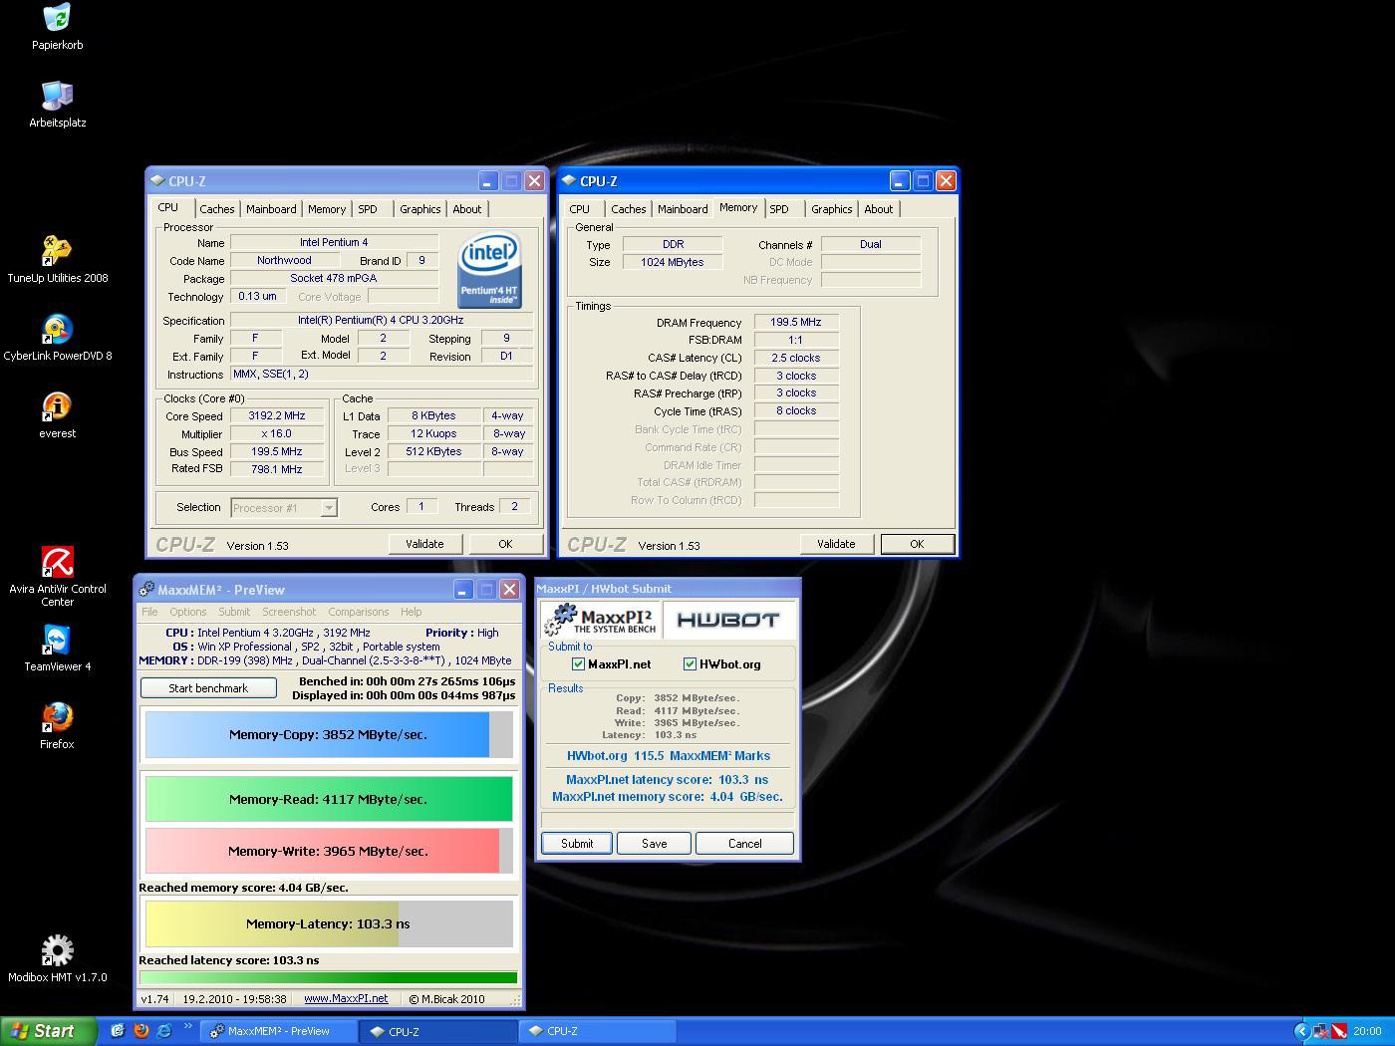Expand quick launch overflow chevron

[x=187, y=1026]
